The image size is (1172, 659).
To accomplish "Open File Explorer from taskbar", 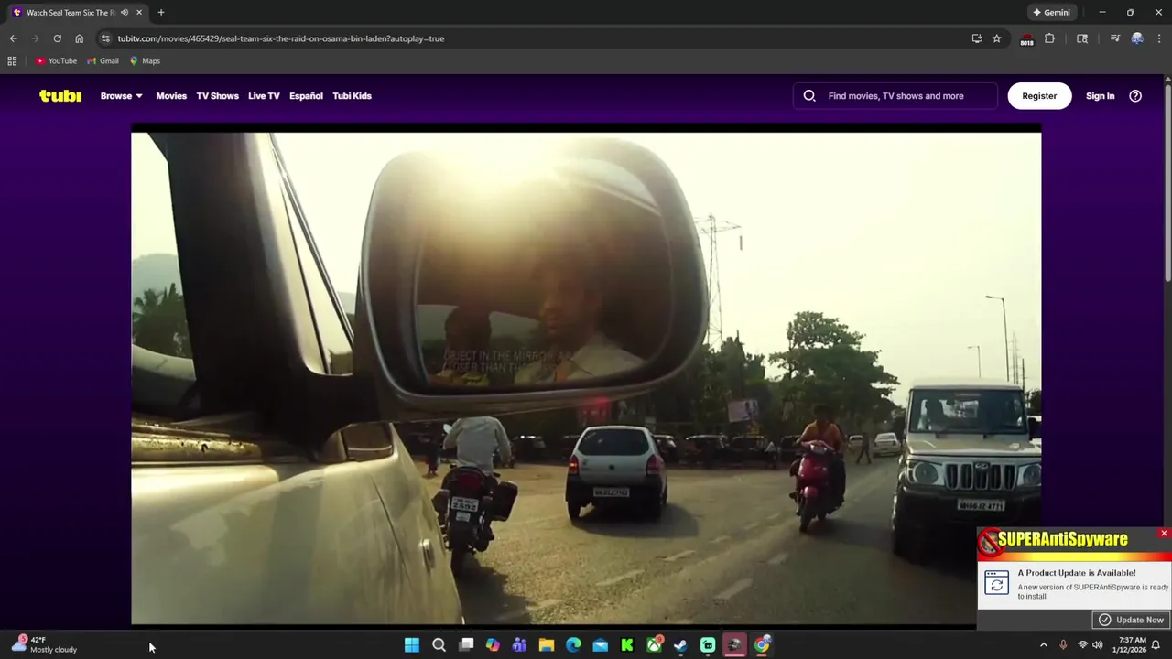I will 547,645.
